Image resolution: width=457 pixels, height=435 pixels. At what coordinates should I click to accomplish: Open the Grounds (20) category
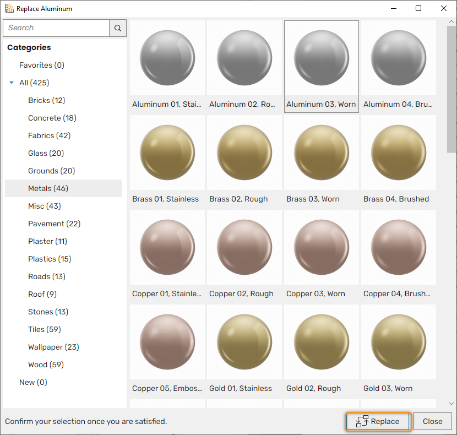coord(52,171)
